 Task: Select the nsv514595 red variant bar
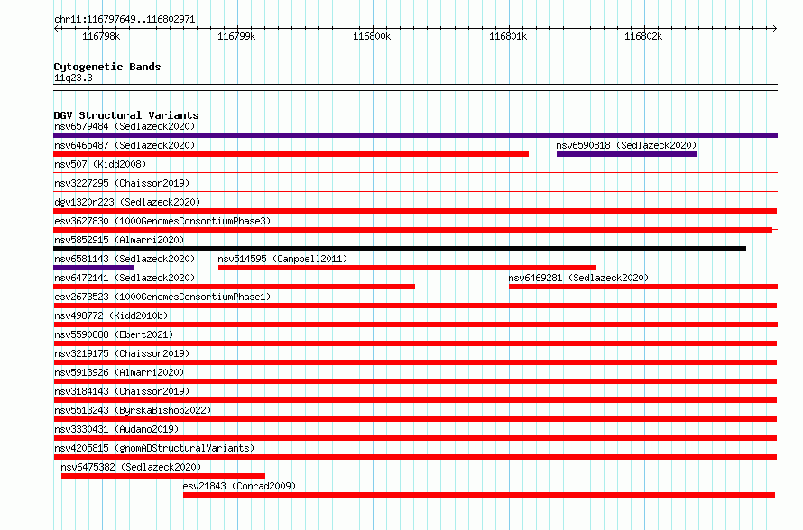tap(407, 268)
